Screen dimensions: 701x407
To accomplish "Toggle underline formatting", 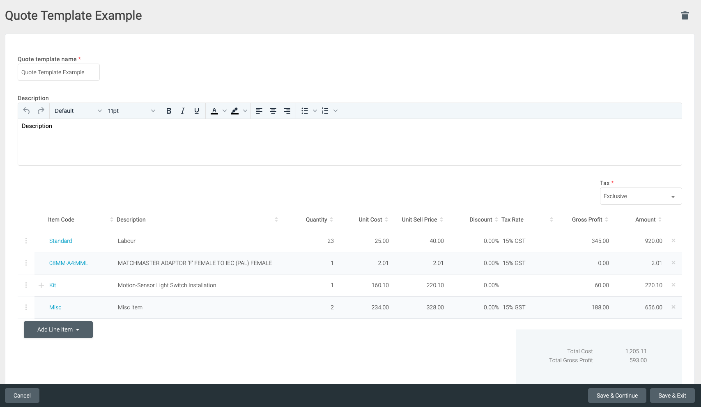I will [x=197, y=111].
